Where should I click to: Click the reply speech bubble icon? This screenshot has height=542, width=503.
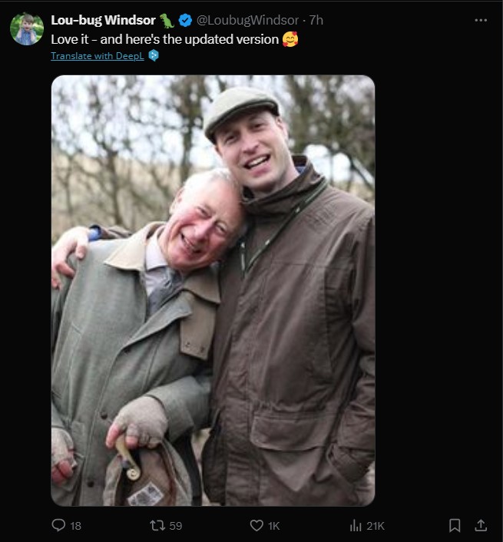58,525
